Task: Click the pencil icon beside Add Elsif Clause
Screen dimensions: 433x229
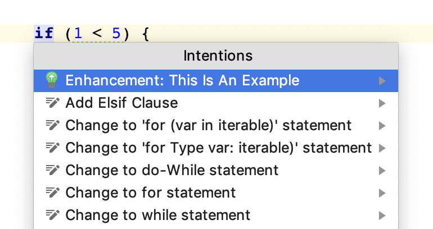Action: 52,103
